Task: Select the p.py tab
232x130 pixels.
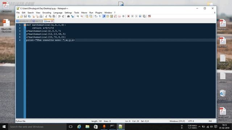Action: tap(48, 21)
